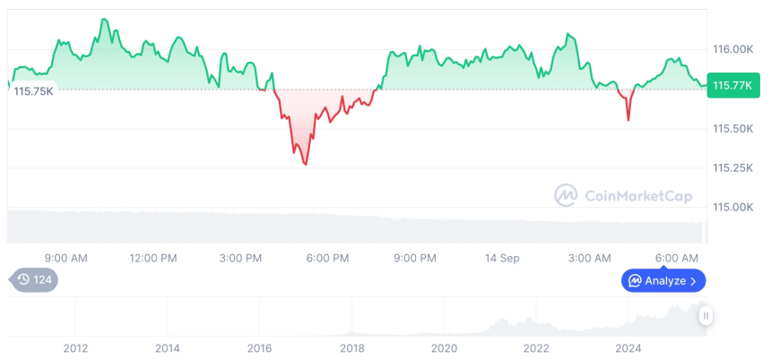Click the 9:00 AM time axis label
Viewport: 771px width, 359px height.
coord(65,258)
